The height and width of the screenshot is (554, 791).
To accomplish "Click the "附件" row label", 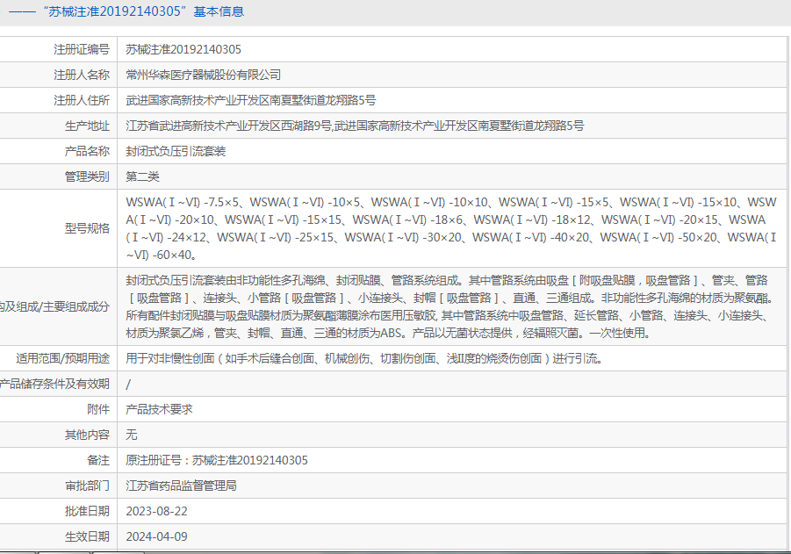I will (97, 409).
